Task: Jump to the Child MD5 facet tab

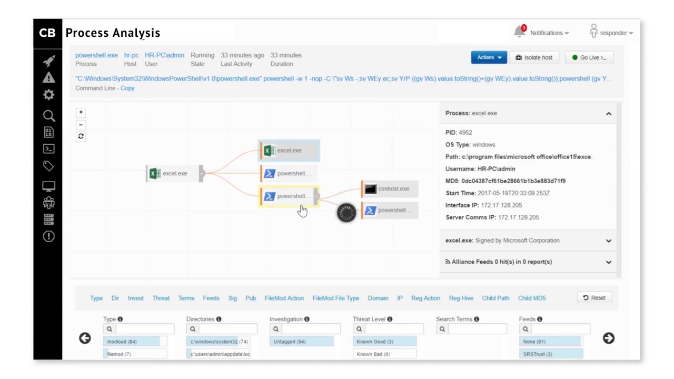Action: (532, 298)
